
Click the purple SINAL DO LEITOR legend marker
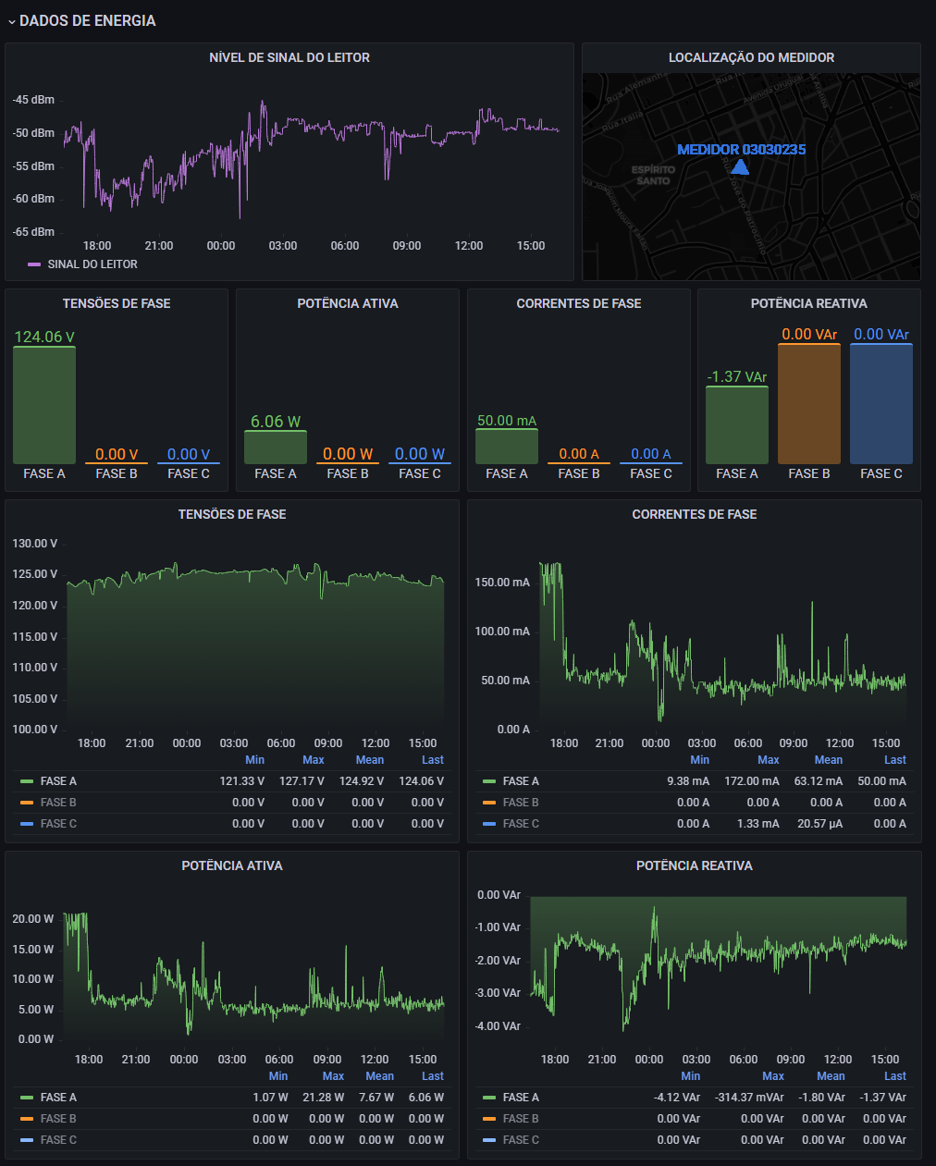coord(33,264)
